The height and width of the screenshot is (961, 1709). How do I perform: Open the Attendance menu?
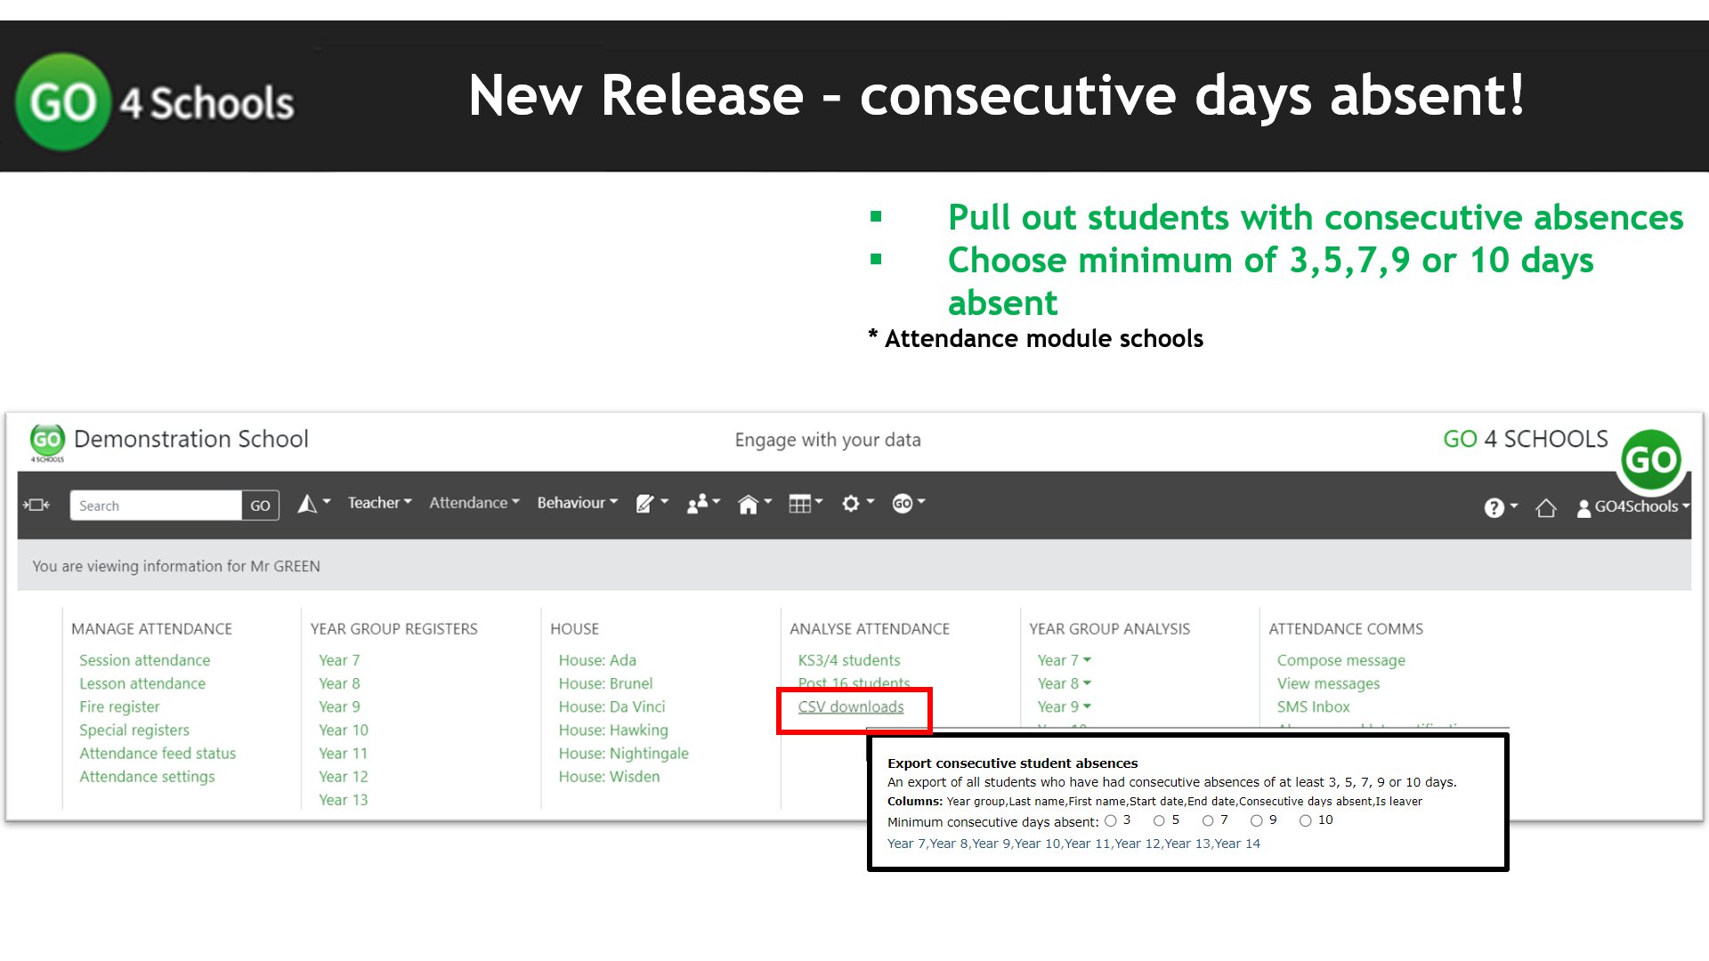pos(474,503)
